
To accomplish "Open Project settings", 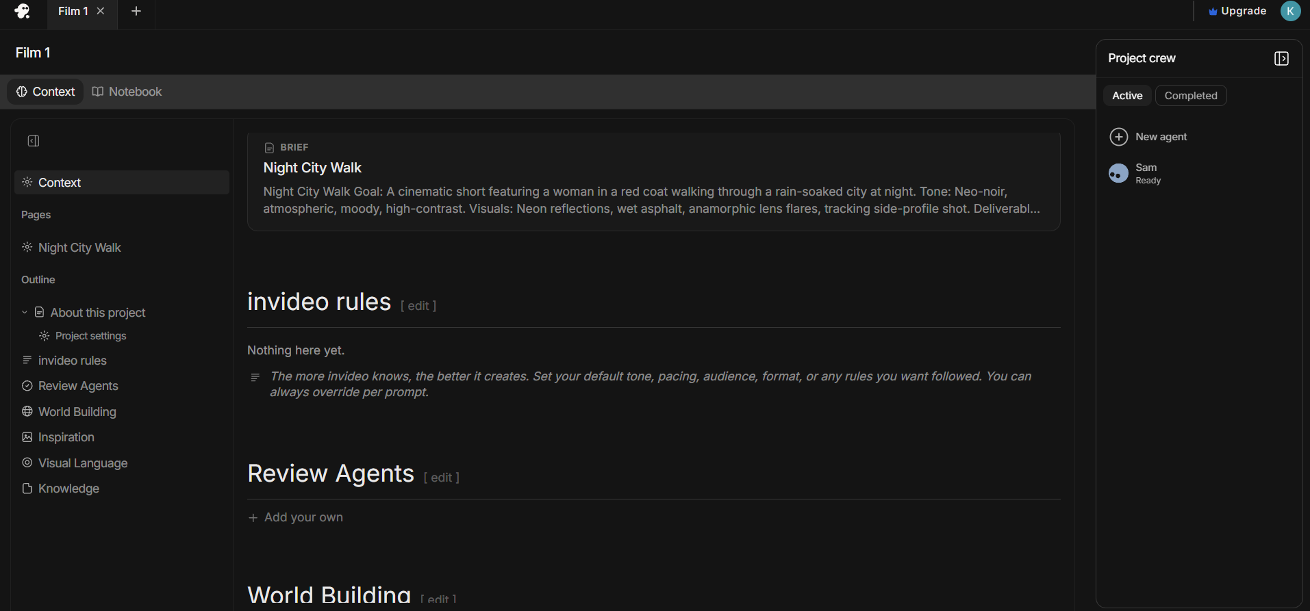I will tap(91, 336).
